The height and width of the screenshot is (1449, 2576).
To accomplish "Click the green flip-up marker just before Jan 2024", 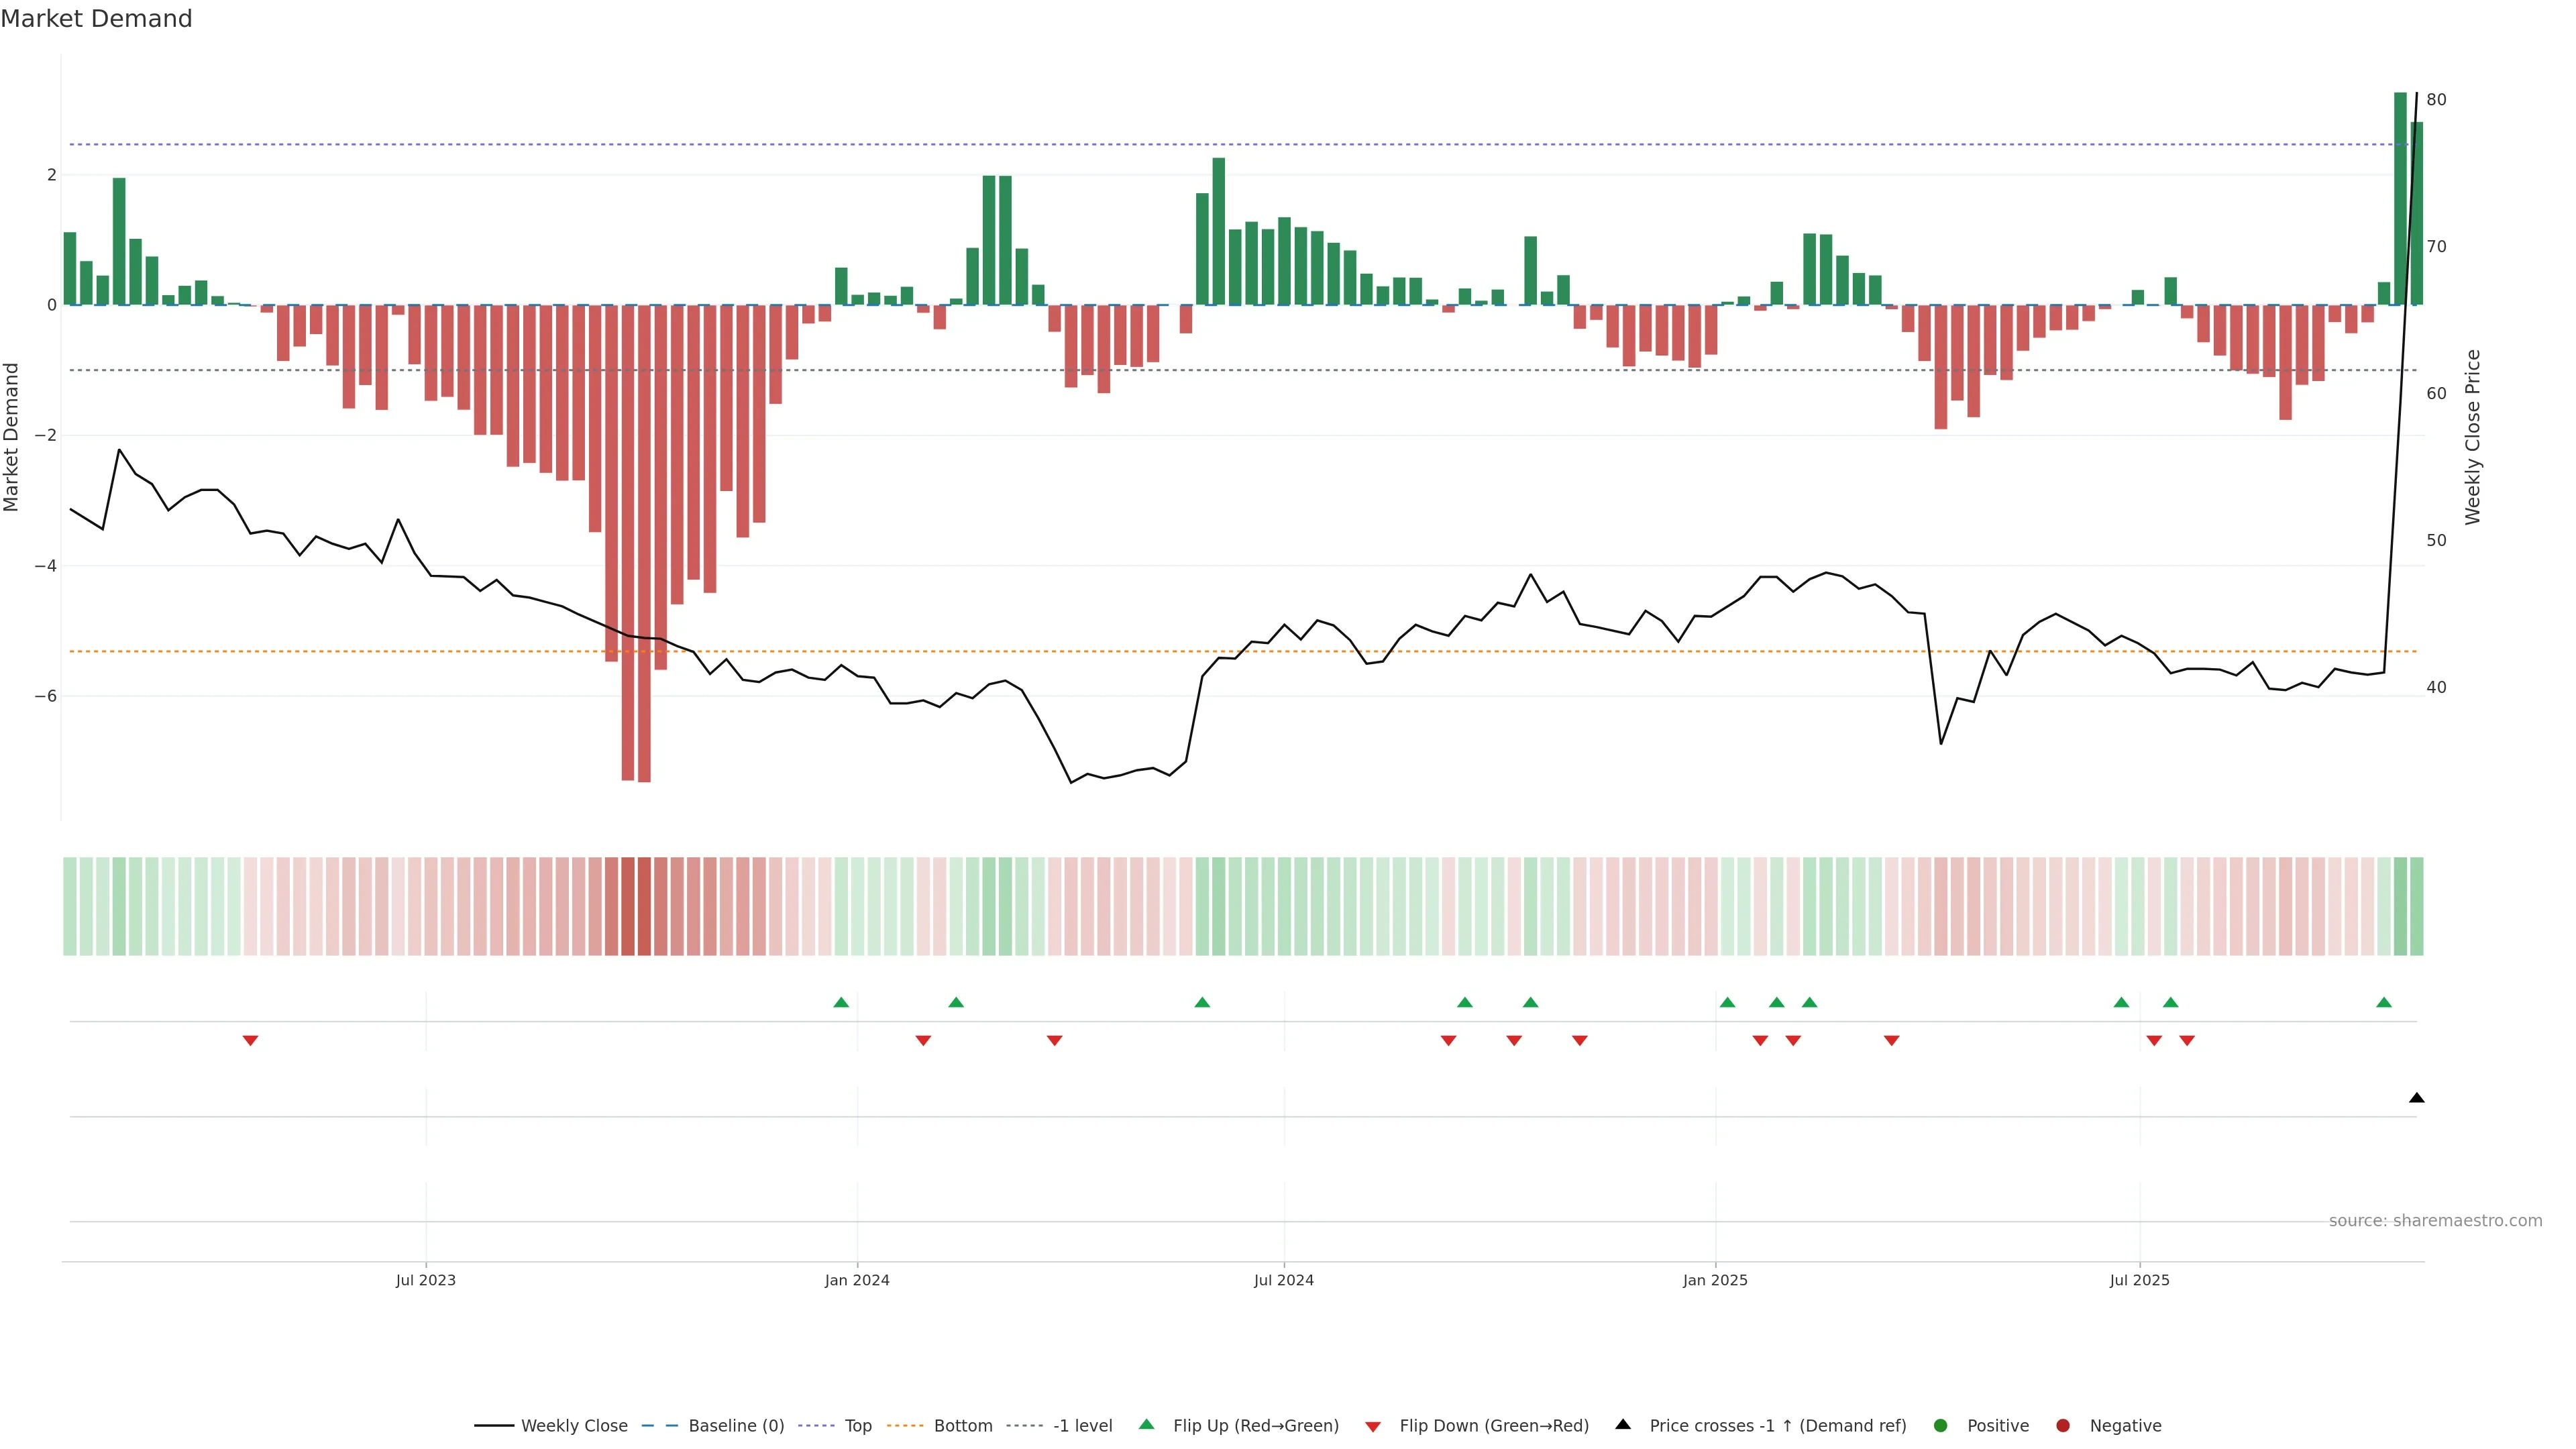I will point(841,1002).
